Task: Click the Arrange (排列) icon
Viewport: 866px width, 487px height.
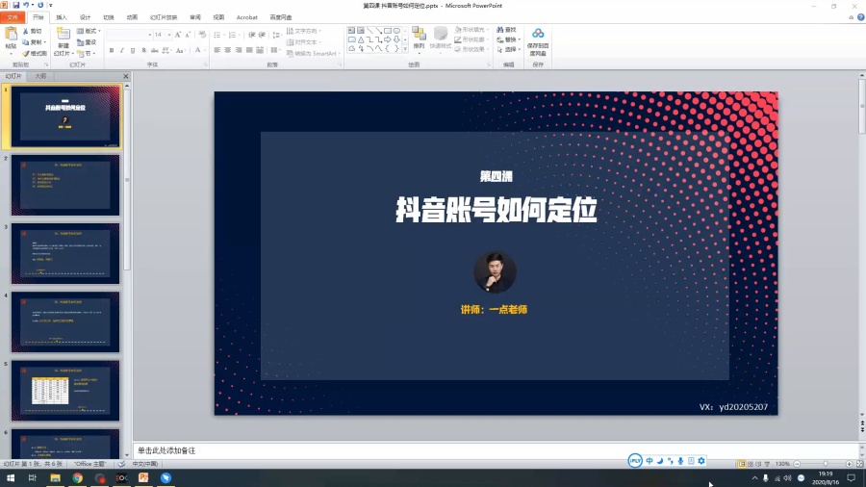Action: (x=419, y=35)
